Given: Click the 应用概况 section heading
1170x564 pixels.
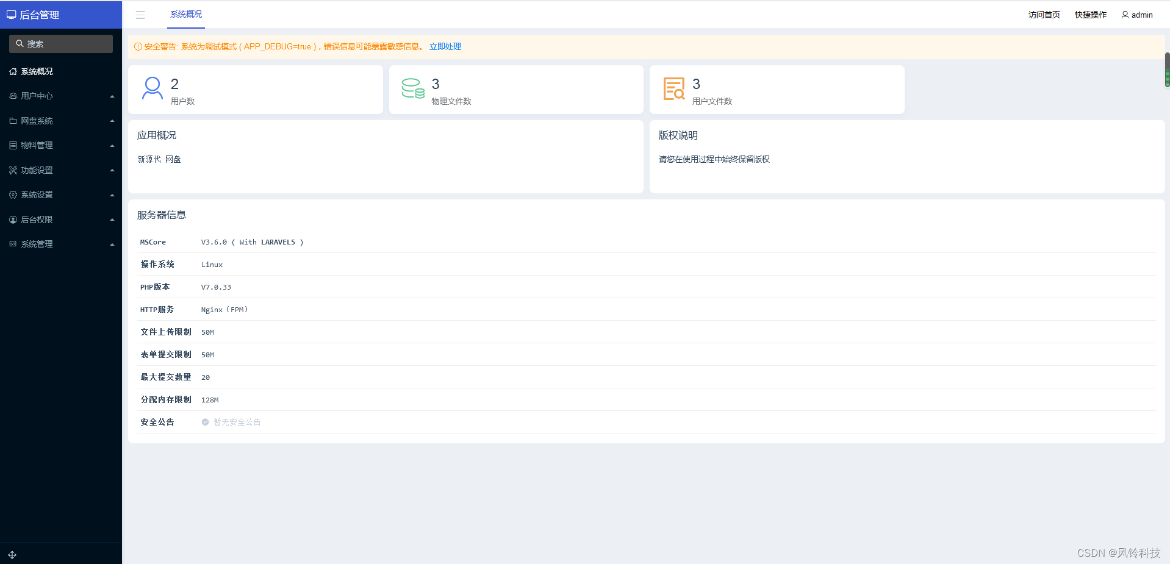Looking at the screenshot, I should [157, 135].
